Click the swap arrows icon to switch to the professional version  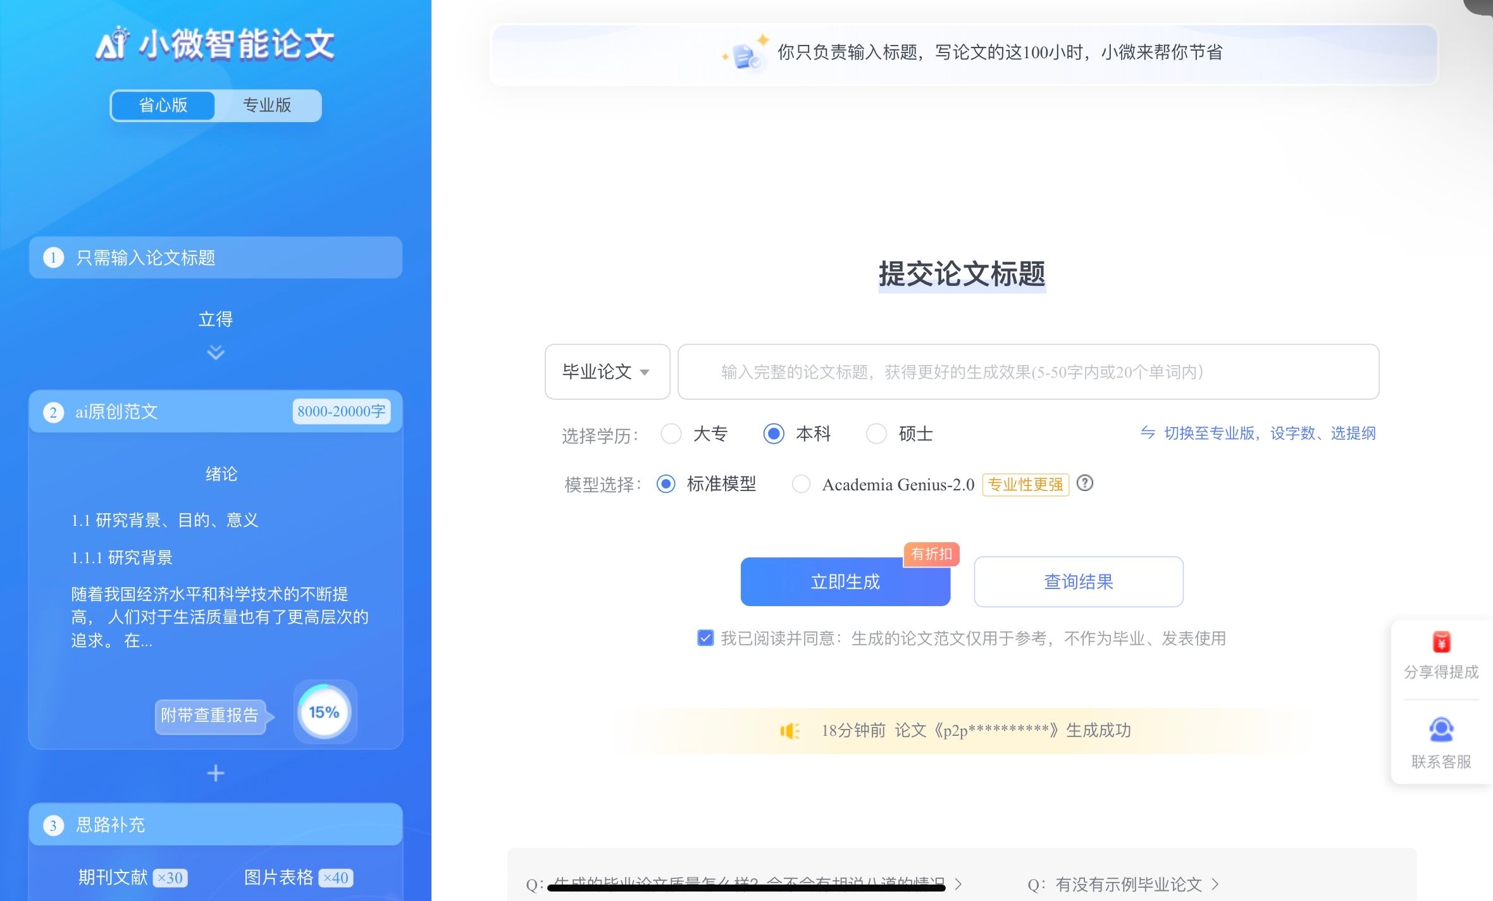1148,433
